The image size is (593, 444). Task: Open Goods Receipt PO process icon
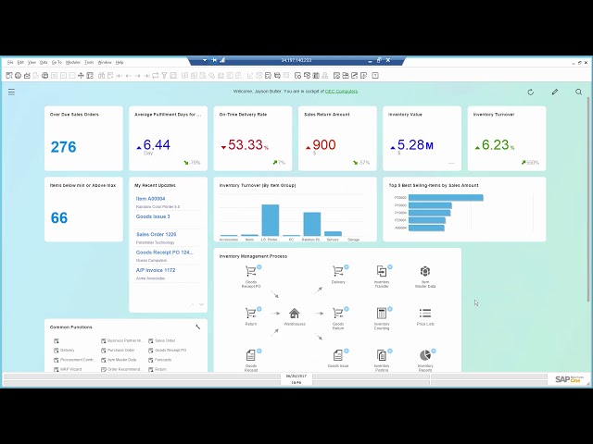251,271
